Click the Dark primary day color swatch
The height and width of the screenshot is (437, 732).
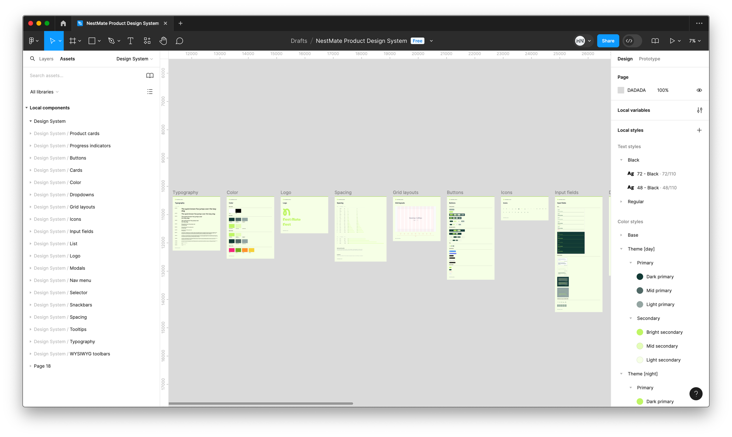click(640, 277)
